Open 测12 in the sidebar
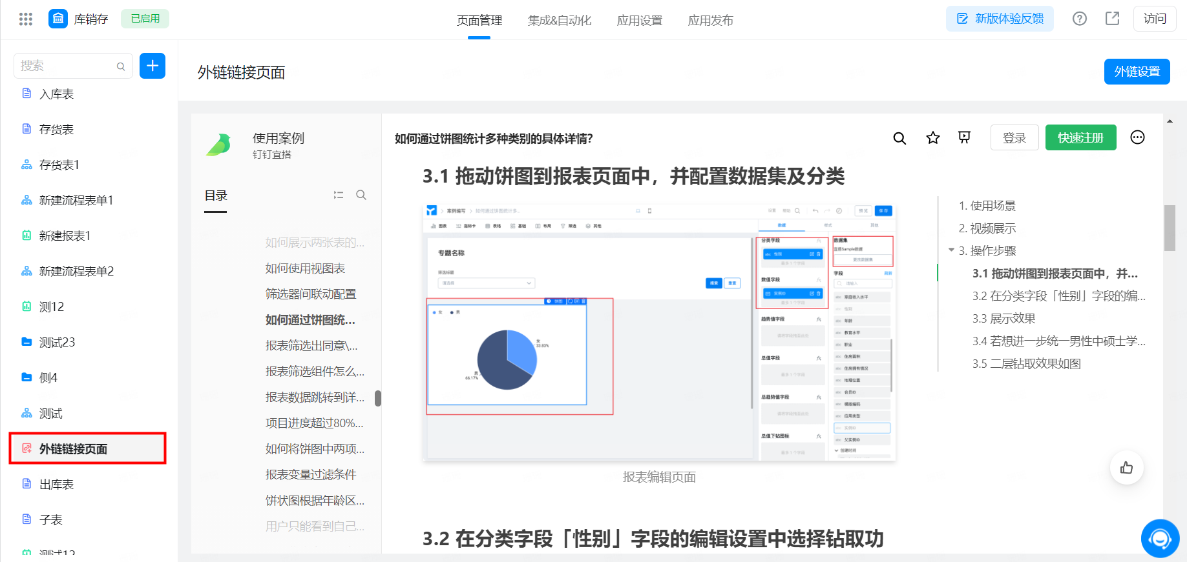 (52, 307)
